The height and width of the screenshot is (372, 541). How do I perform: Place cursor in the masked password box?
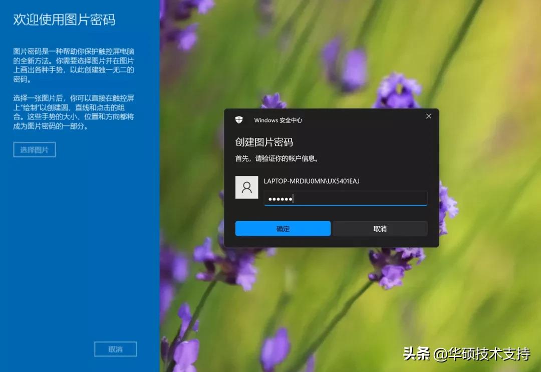[x=346, y=198]
